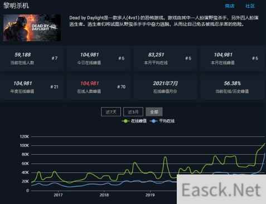Click the #70 rank beside 在线人数峰值
The width and height of the screenshot is (266, 204).
[121, 87]
